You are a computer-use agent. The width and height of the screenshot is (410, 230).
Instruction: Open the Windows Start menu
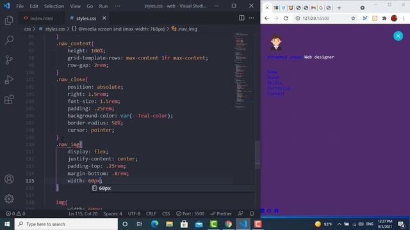point(7,224)
